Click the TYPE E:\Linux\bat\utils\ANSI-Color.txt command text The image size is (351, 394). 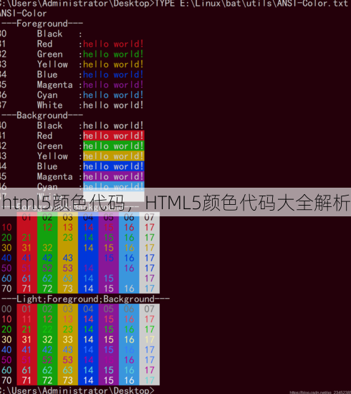point(251,4)
